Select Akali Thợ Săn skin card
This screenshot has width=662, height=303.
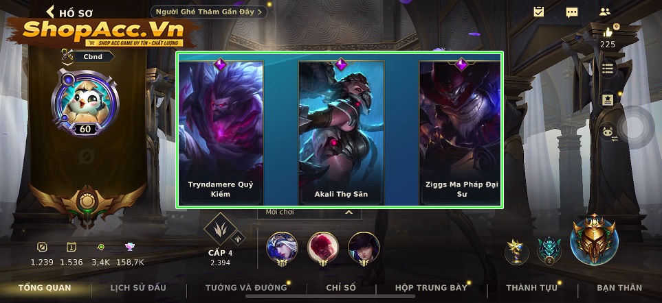tap(341, 132)
